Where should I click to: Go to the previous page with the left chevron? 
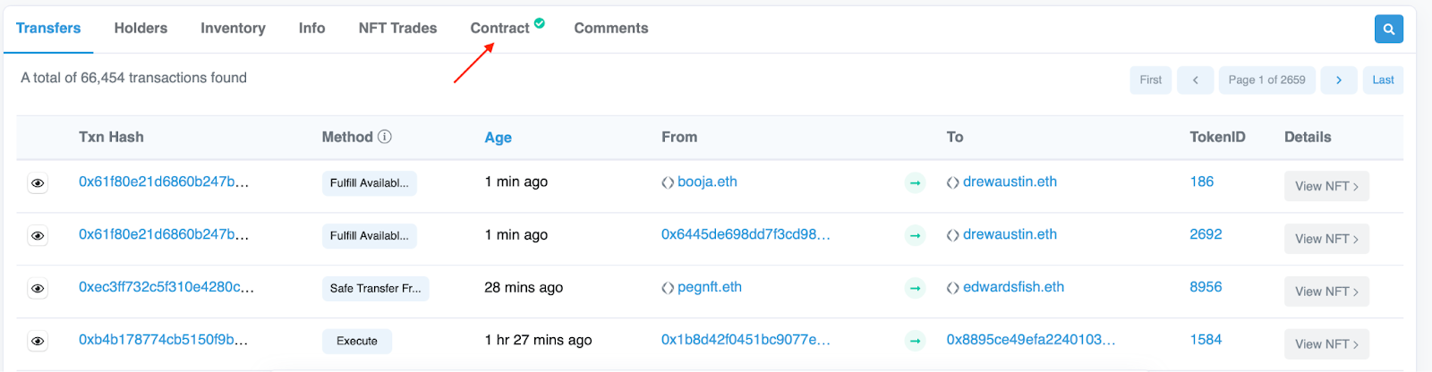click(1196, 80)
